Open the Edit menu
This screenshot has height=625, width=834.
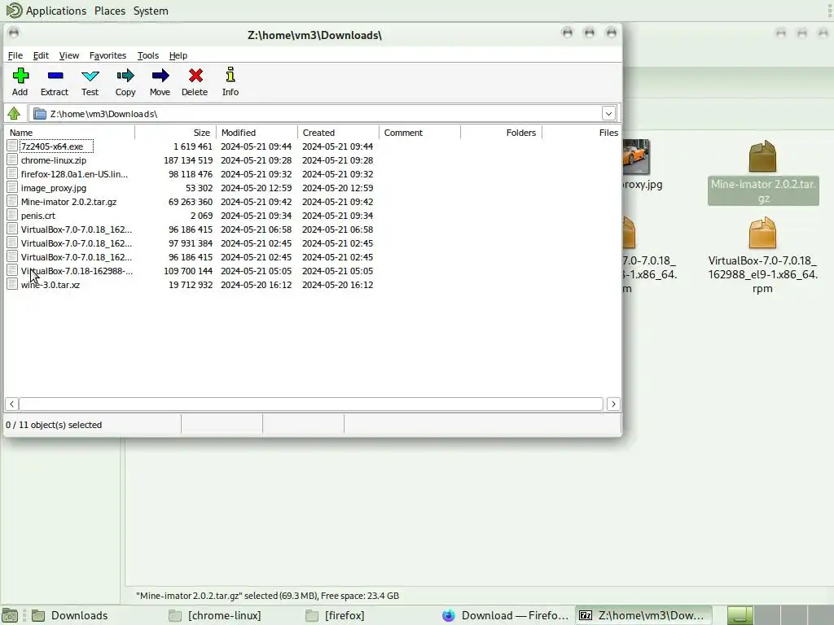pos(41,55)
